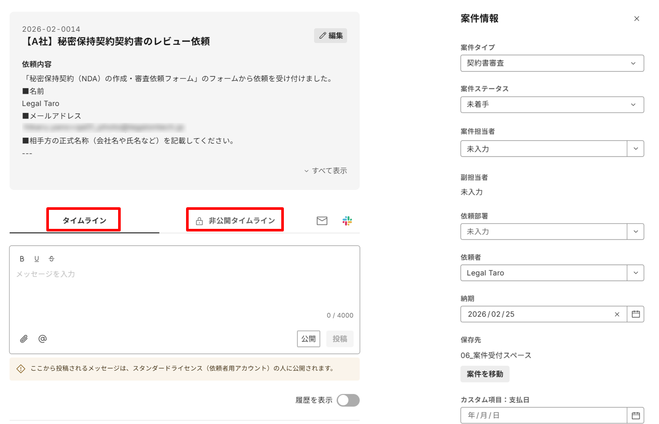Click the pencil icon in 編集 button

pyautogui.click(x=322, y=35)
